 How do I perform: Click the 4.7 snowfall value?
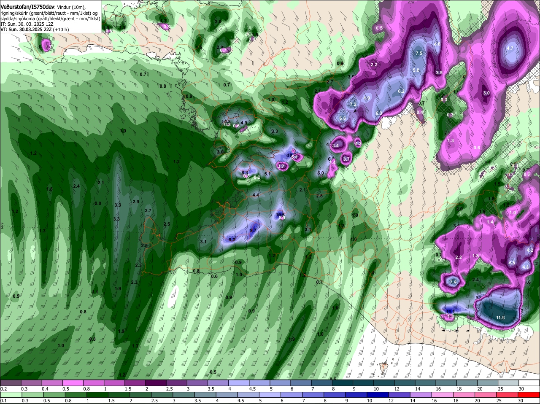[510, 48]
